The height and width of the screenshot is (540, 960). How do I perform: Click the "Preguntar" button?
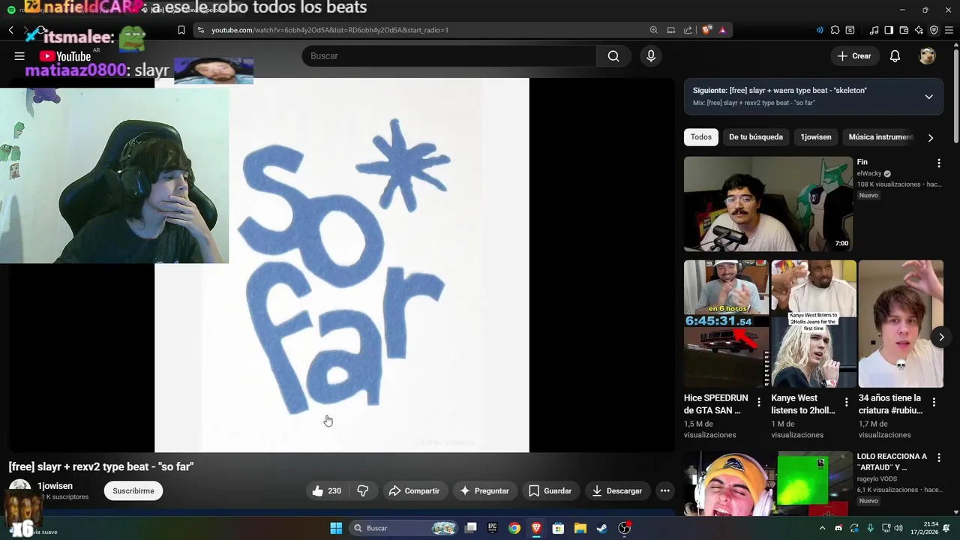pyautogui.click(x=485, y=490)
